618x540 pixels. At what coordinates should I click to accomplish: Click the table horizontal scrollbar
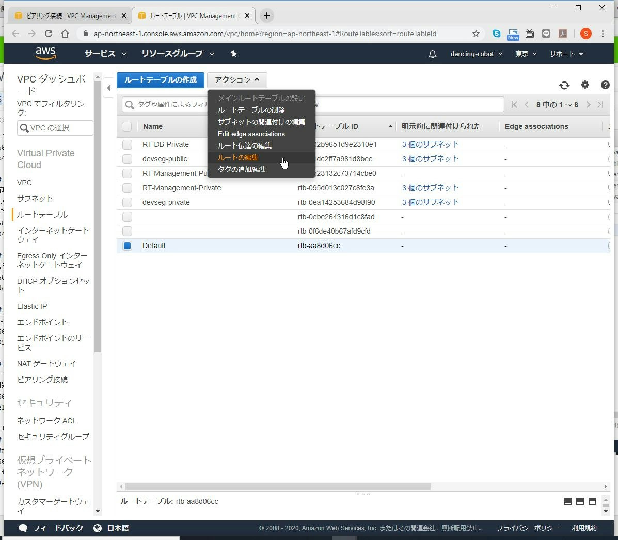pyautogui.click(x=278, y=487)
